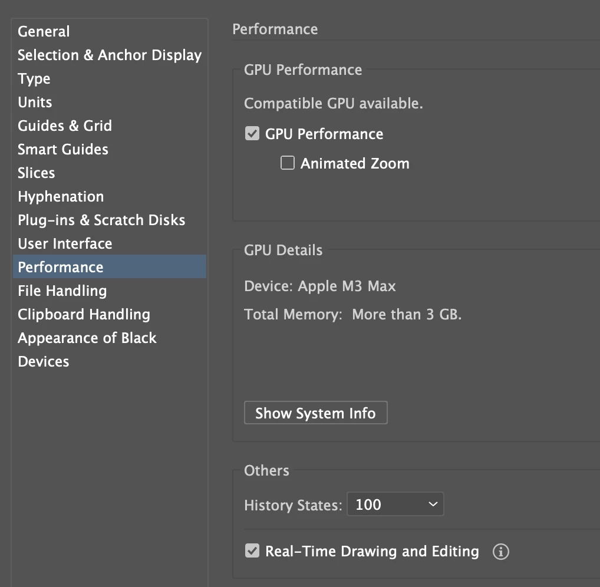Select Devices in the preferences list
Viewport: 600px width, 587px height.
44,361
